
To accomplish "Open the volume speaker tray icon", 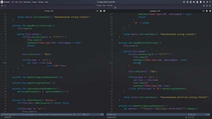I will click(194, 2).
